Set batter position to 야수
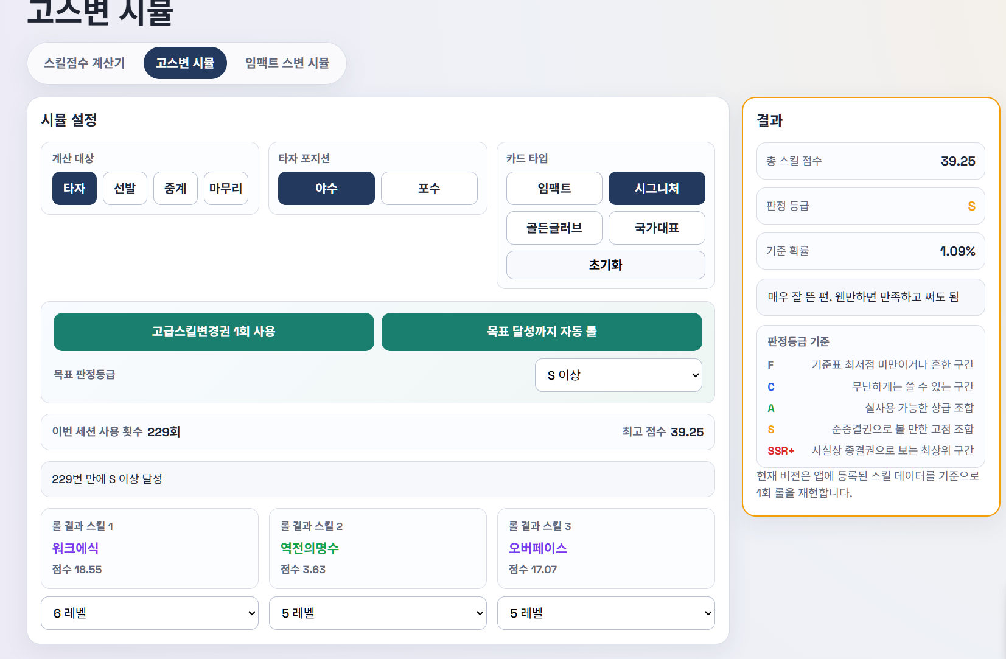 click(326, 189)
